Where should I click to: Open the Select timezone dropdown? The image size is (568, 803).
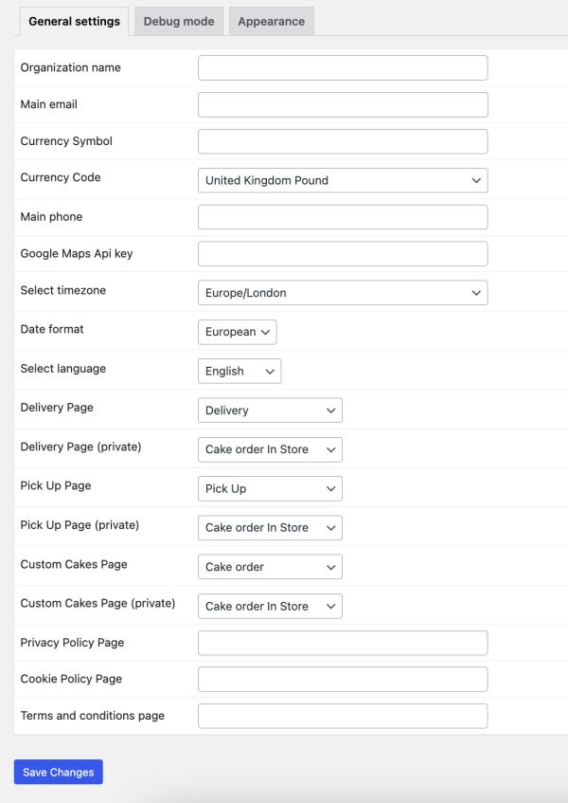[x=342, y=292]
